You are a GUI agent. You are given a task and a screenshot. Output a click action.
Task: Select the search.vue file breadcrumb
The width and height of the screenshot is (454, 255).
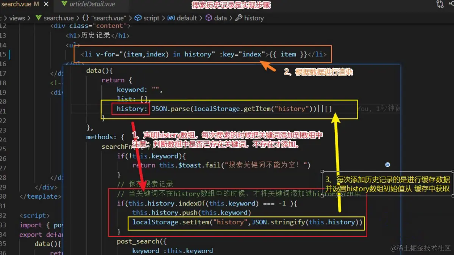[58, 18]
